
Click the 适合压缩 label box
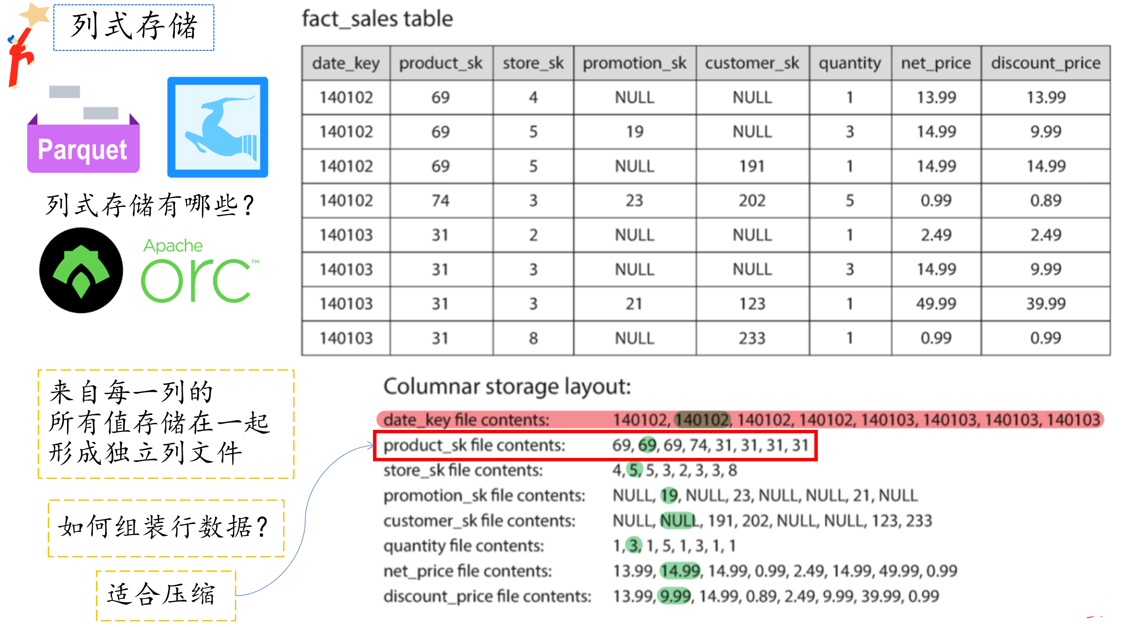point(166,595)
